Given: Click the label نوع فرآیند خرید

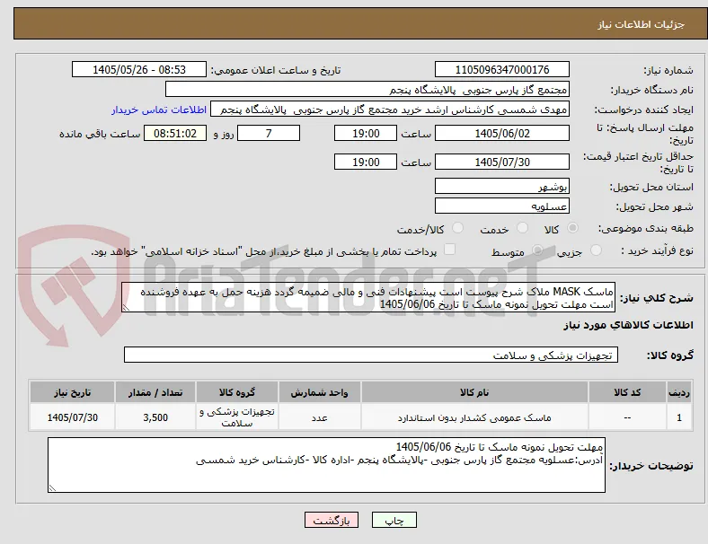Looking at the screenshot, I should click(x=657, y=250).
